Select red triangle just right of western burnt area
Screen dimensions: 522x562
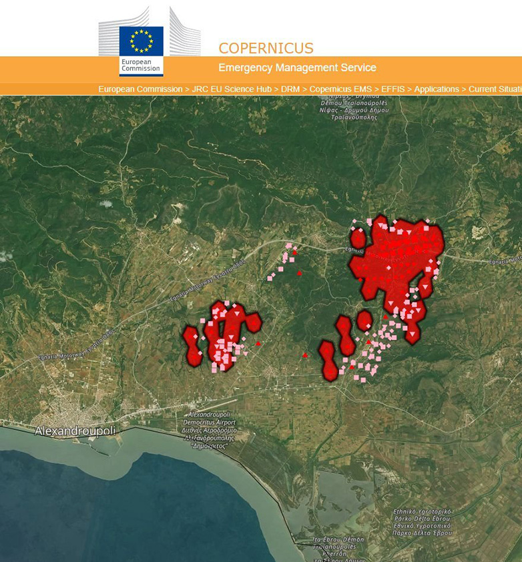pos(258,344)
